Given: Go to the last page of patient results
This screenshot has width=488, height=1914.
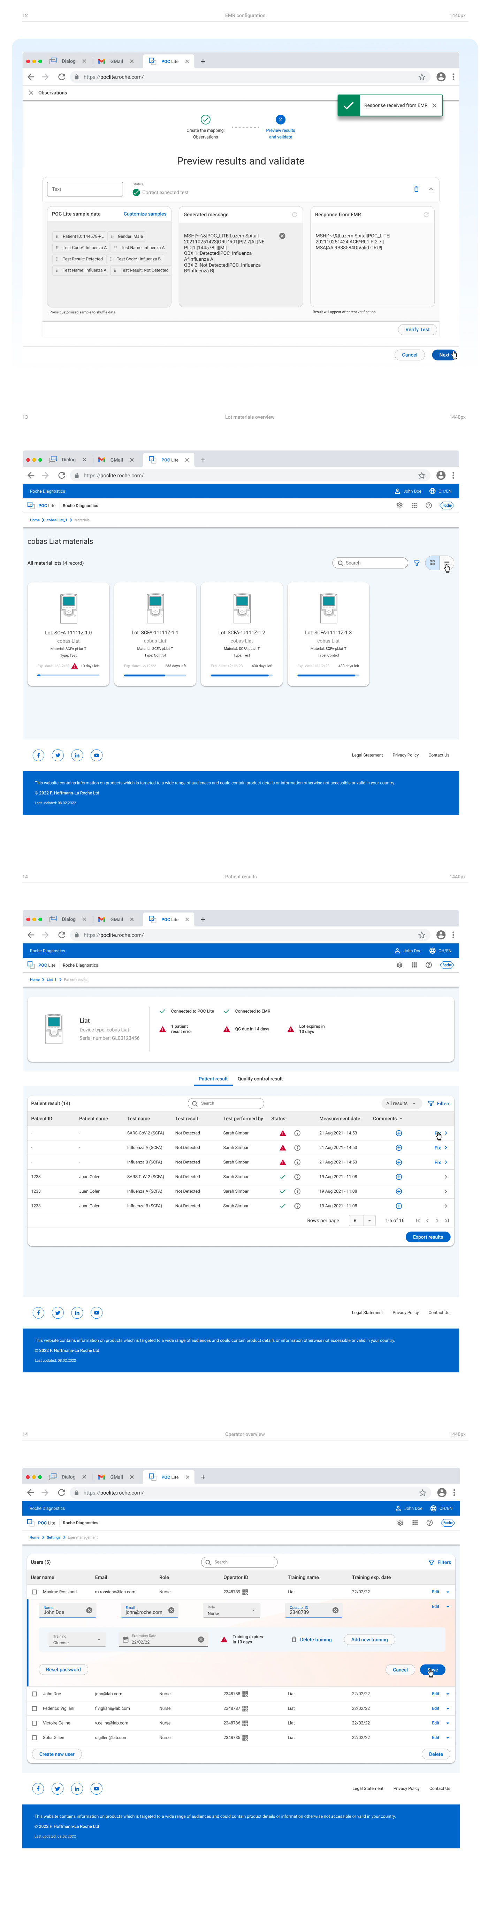Looking at the screenshot, I should click(x=447, y=1220).
